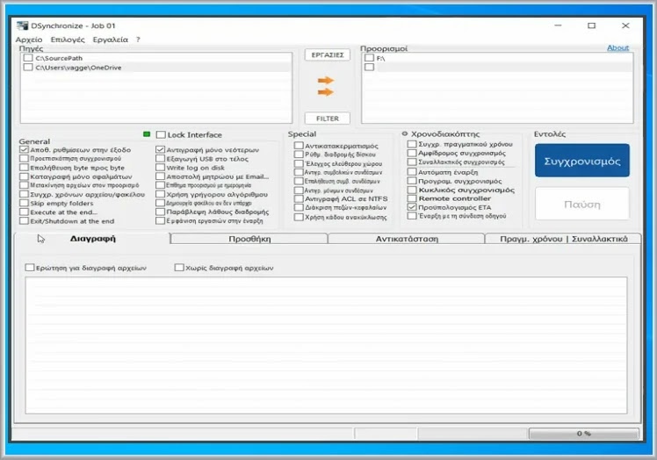Enable Μετακίνηση αρχείων στον προορισμό
Viewport: 657px width, 460px height.
pos(24,185)
